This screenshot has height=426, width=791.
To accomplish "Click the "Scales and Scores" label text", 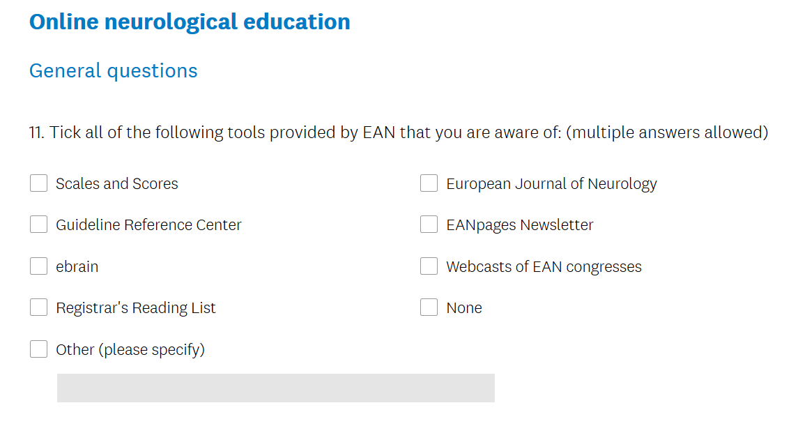I will point(117,184).
